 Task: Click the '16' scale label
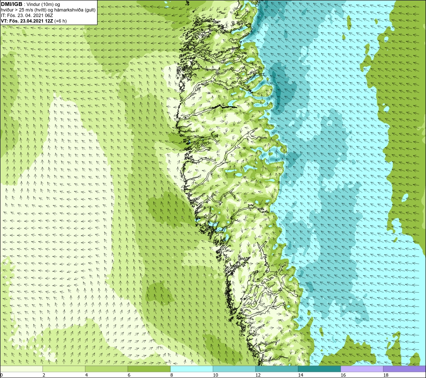pos(343,375)
